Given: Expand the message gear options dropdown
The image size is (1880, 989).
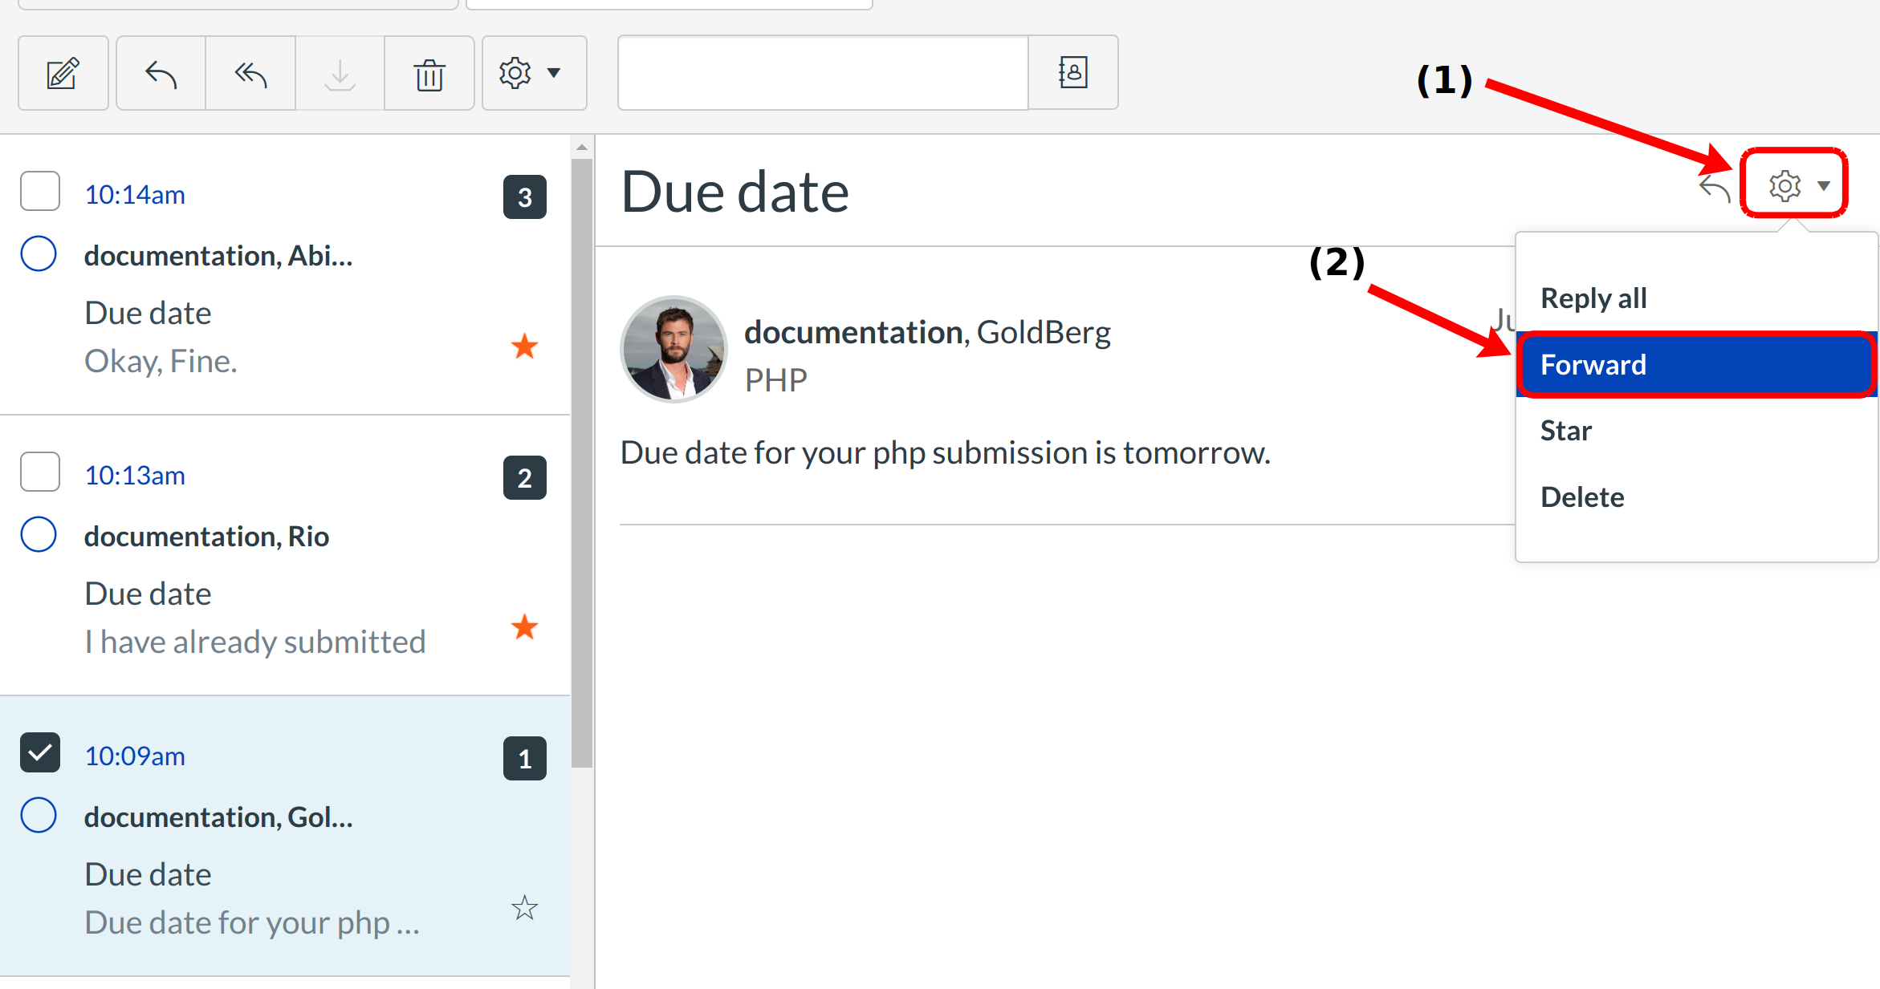Looking at the screenshot, I should coord(1794,184).
